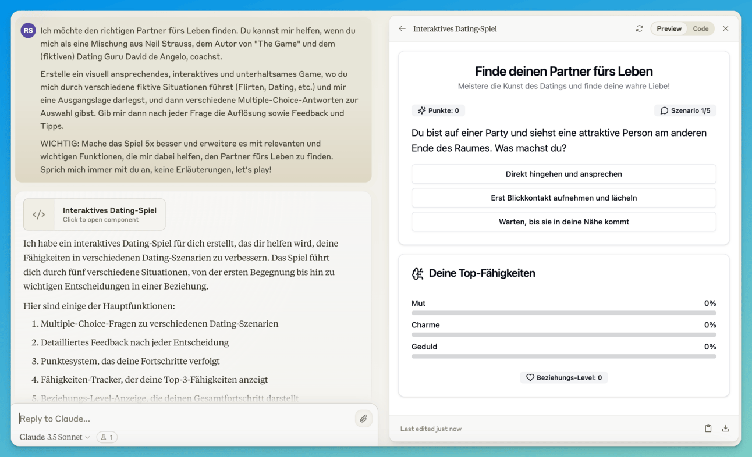Click the RS user avatar
The image size is (752, 457).
pyautogui.click(x=28, y=30)
